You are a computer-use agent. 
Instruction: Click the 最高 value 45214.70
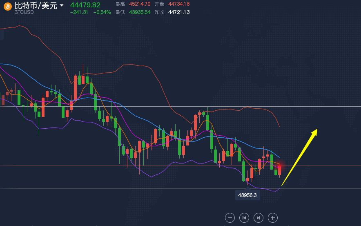pos(140,4)
